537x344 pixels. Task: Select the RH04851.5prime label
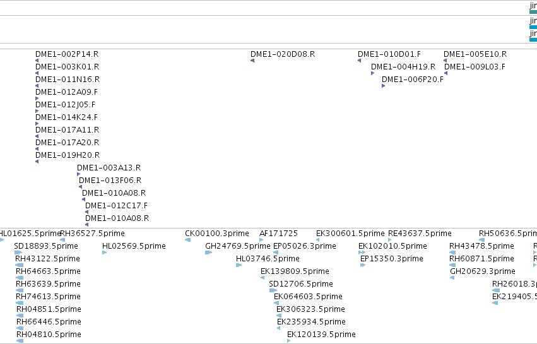(x=49, y=309)
